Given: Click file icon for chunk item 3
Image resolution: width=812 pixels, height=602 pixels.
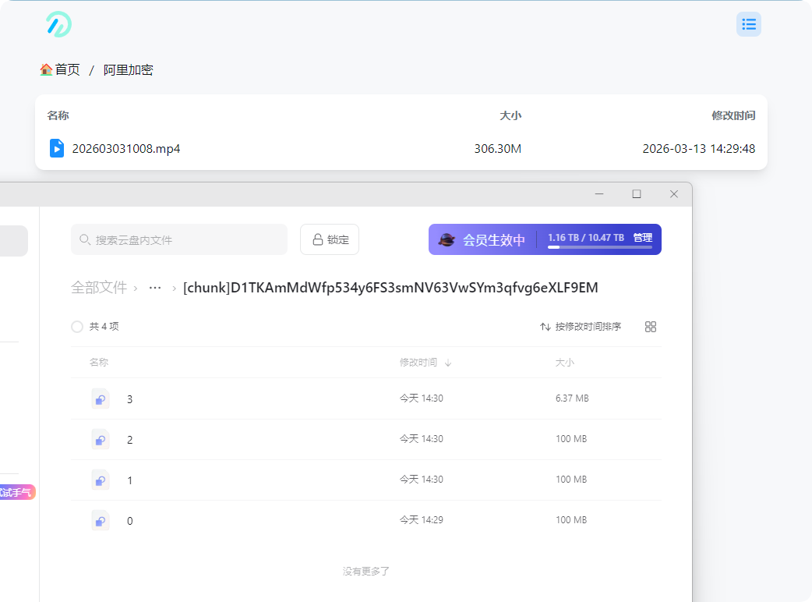Looking at the screenshot, I should pos(100,399).
